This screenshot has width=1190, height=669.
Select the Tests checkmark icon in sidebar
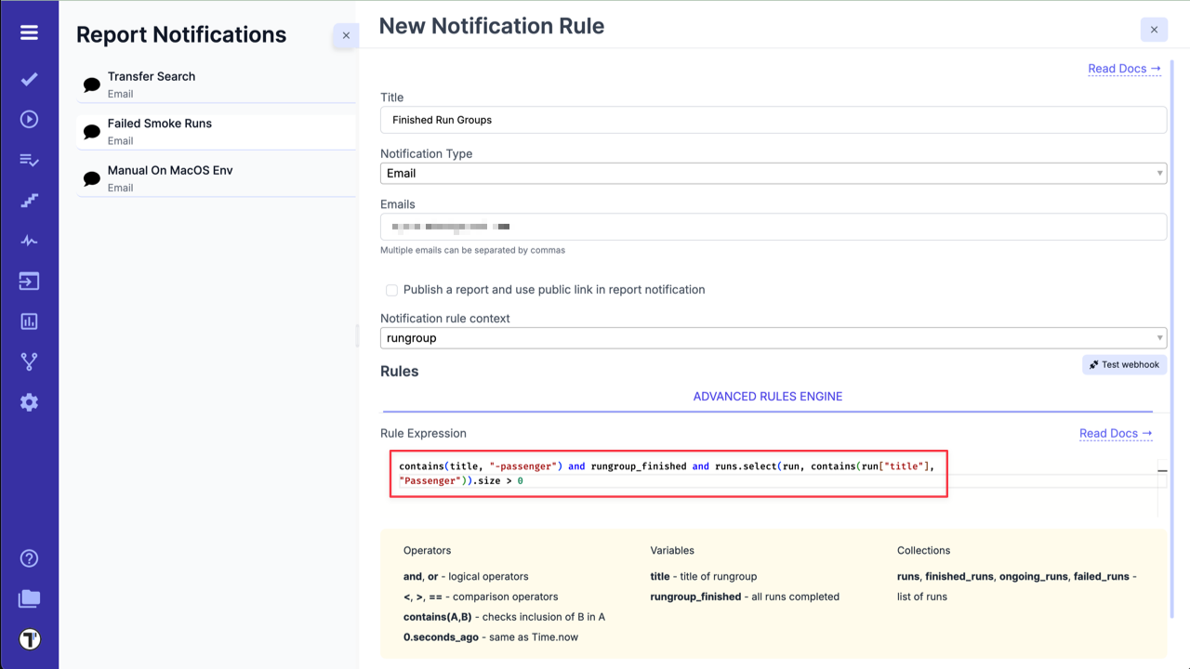pyautogui.click(x=29, y=79)
